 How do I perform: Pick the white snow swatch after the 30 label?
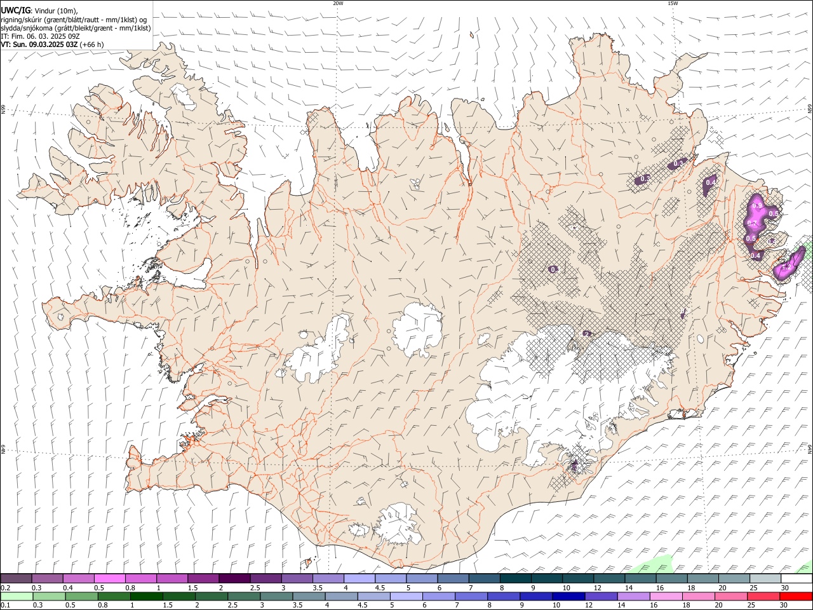click(x=796, y=578)
